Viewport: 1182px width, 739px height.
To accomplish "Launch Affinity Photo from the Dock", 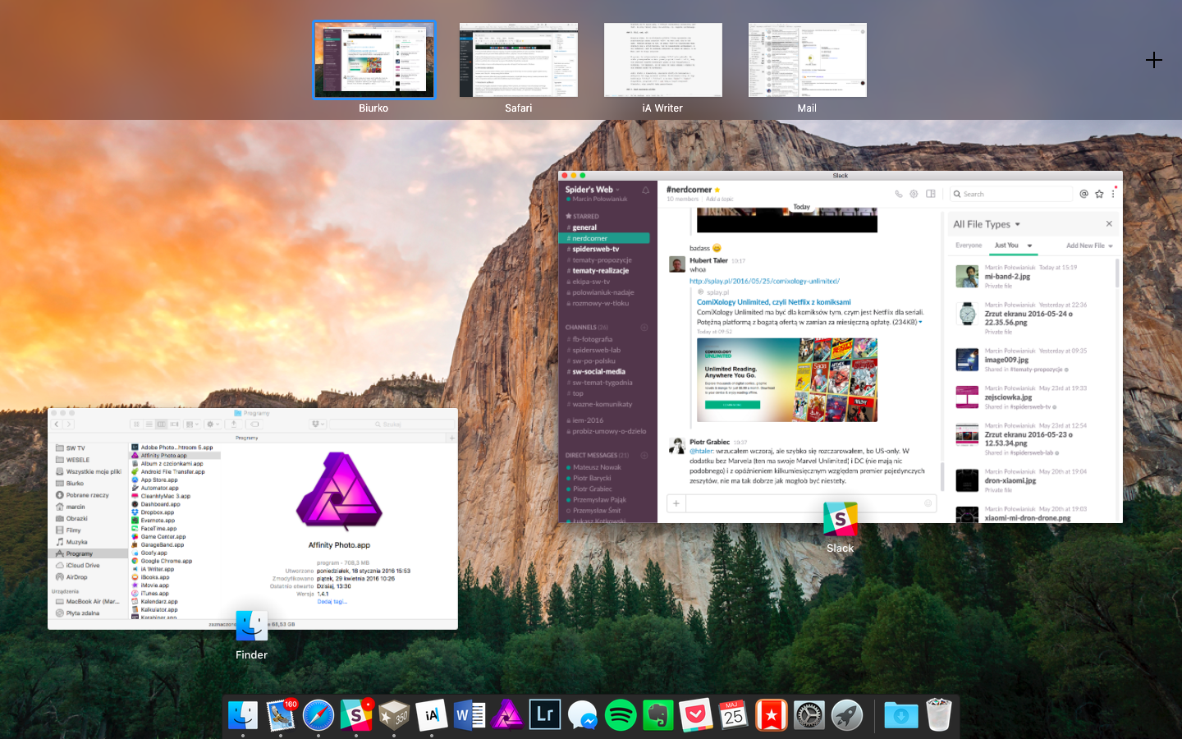I will [x=507, y=715].
